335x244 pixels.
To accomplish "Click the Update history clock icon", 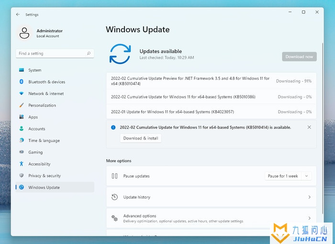I will click(114, 197).
